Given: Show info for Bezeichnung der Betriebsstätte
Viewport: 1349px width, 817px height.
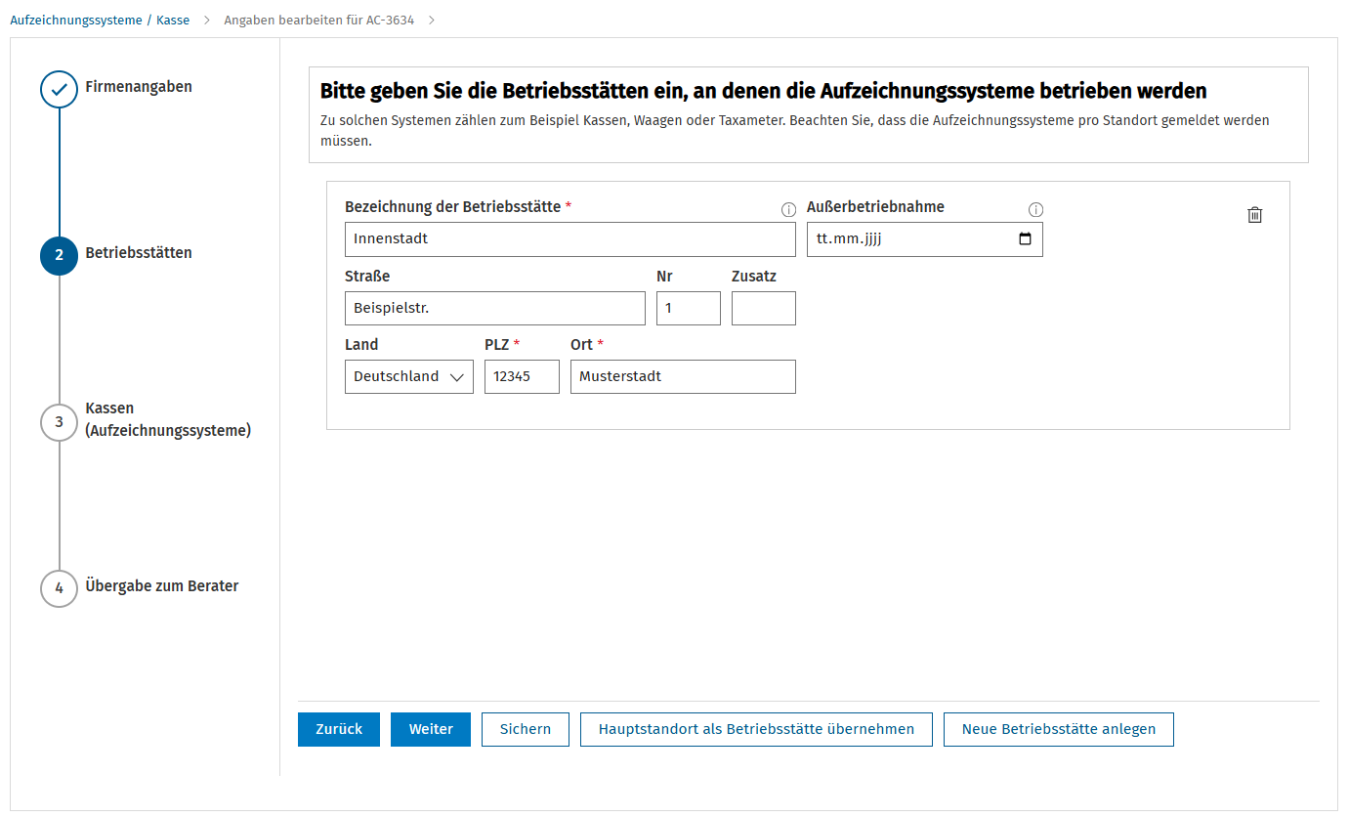Looking at the screenshot, I should point(788,210).
